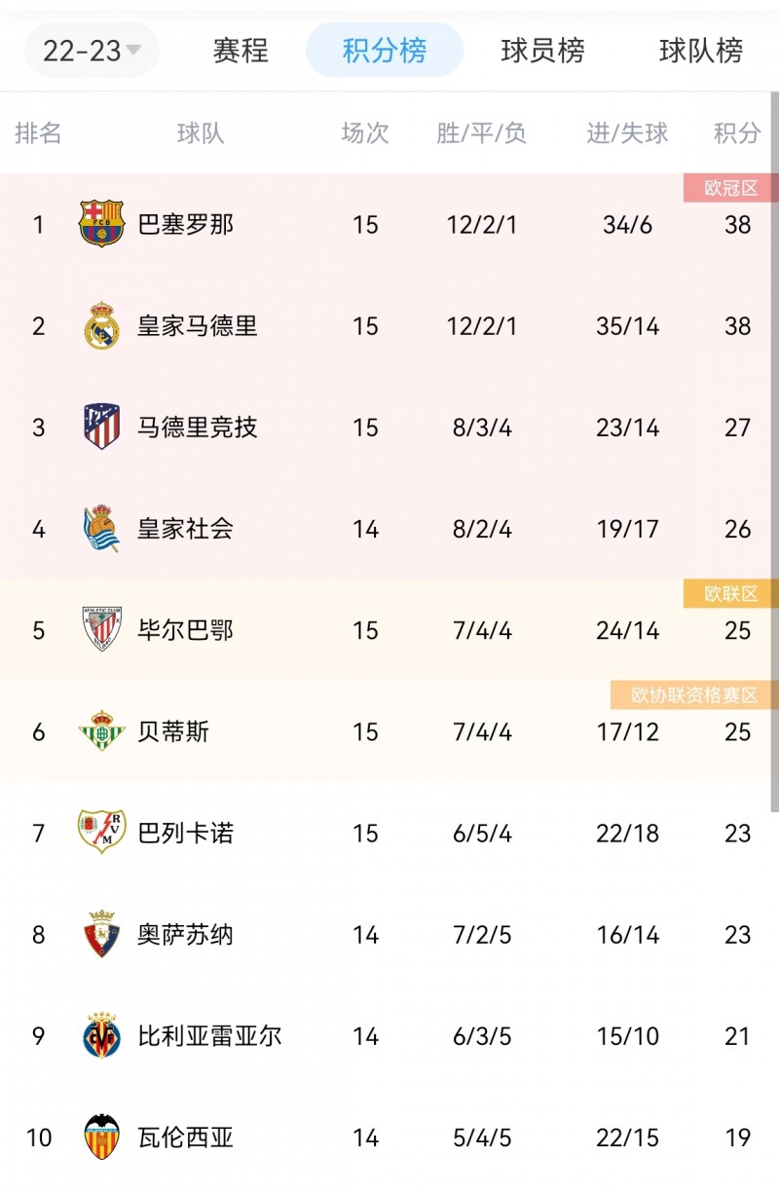This screenshot has height=1193, width=779.
Task: Click the 欧冠区 zone label
Action: pyautogui.click(x=730, y=188)
